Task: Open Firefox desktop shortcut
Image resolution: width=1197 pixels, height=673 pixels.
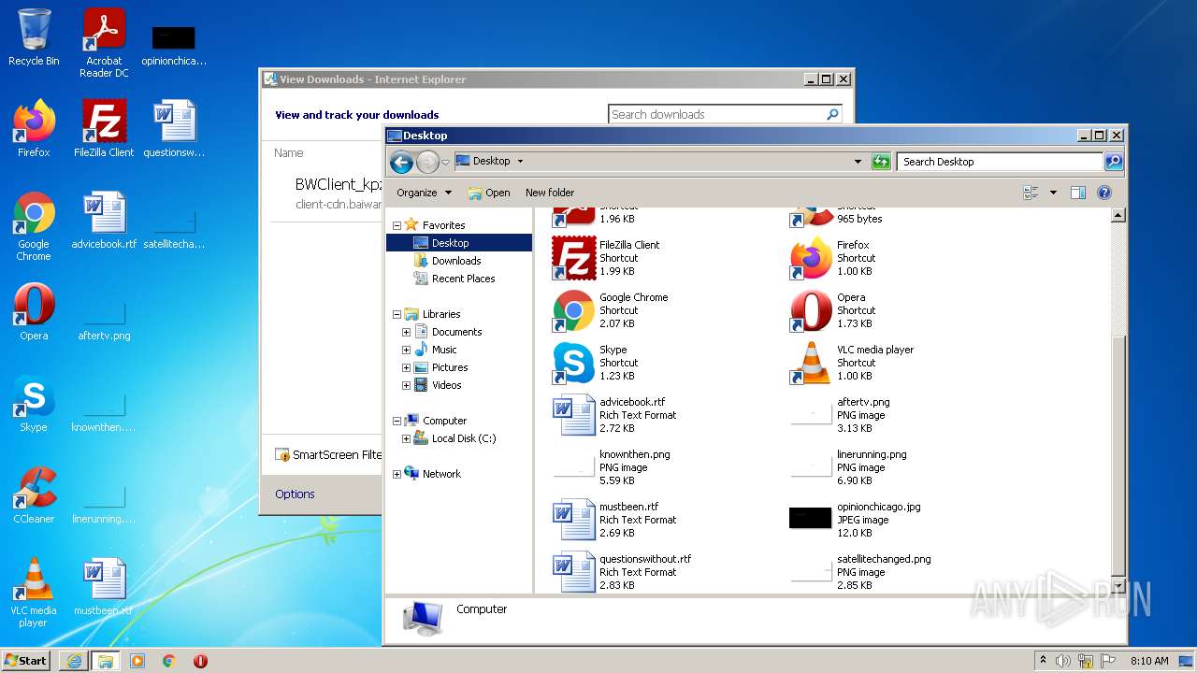Action: pos(34,129)
